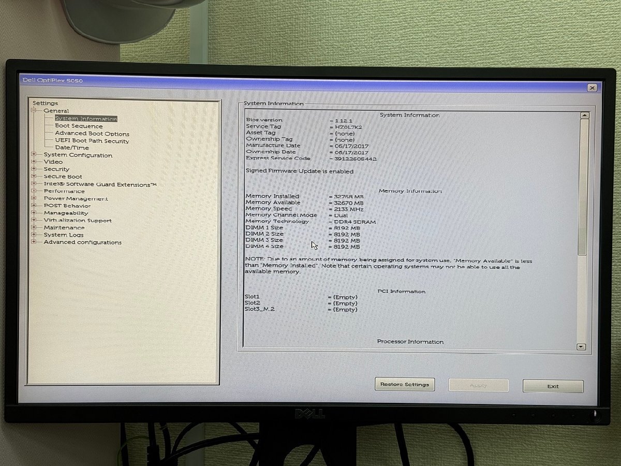Expand the Performance settings tree
The height and width of the screenshot is (466, 621).
click(x=33, y=191)
